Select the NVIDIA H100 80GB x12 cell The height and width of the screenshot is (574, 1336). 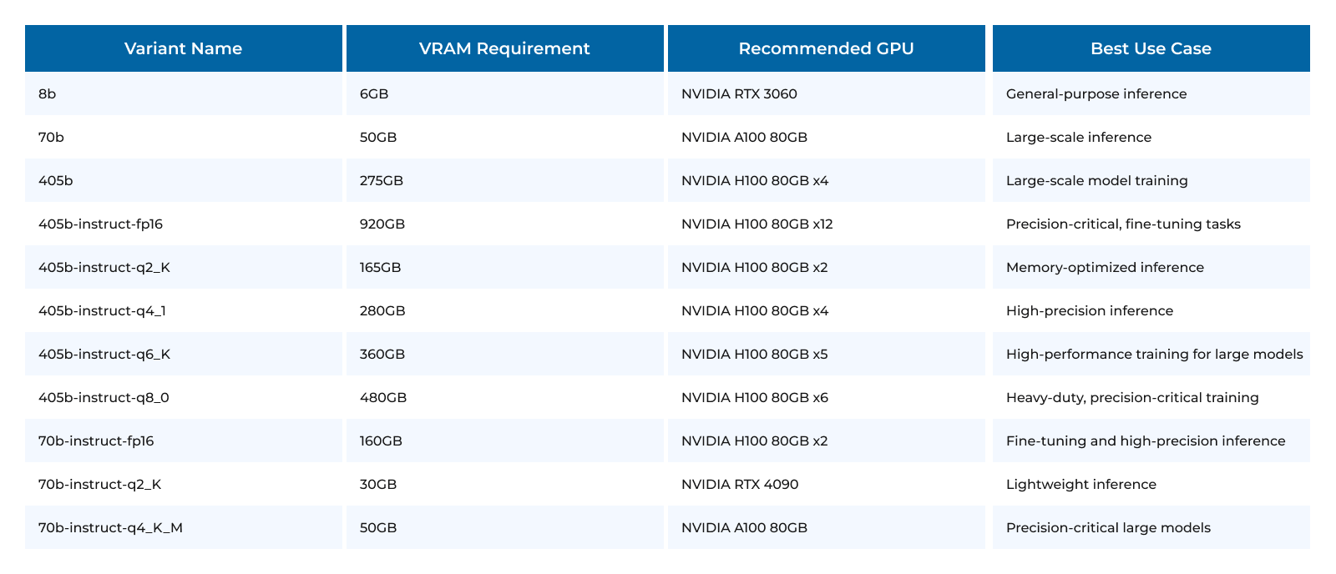point(757,224)
